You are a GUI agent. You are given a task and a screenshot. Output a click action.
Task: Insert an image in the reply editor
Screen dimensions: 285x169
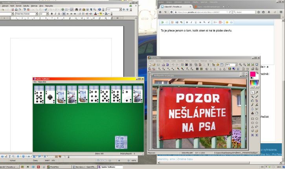tap(177, 22)
